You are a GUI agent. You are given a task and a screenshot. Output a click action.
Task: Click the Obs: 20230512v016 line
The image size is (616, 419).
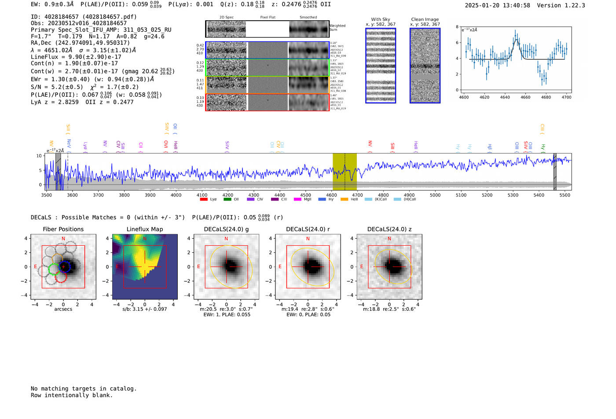click(79, 23)
